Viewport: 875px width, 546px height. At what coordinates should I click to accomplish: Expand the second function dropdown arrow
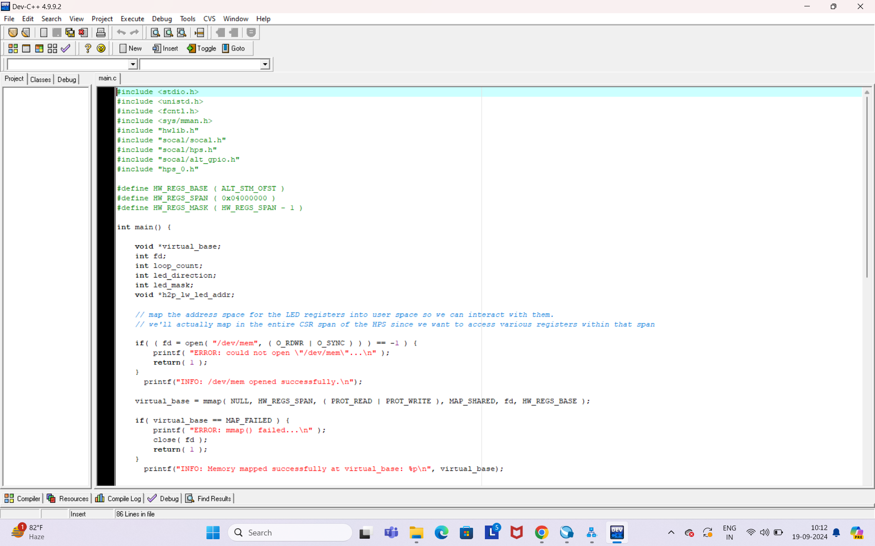pos(265,64)
